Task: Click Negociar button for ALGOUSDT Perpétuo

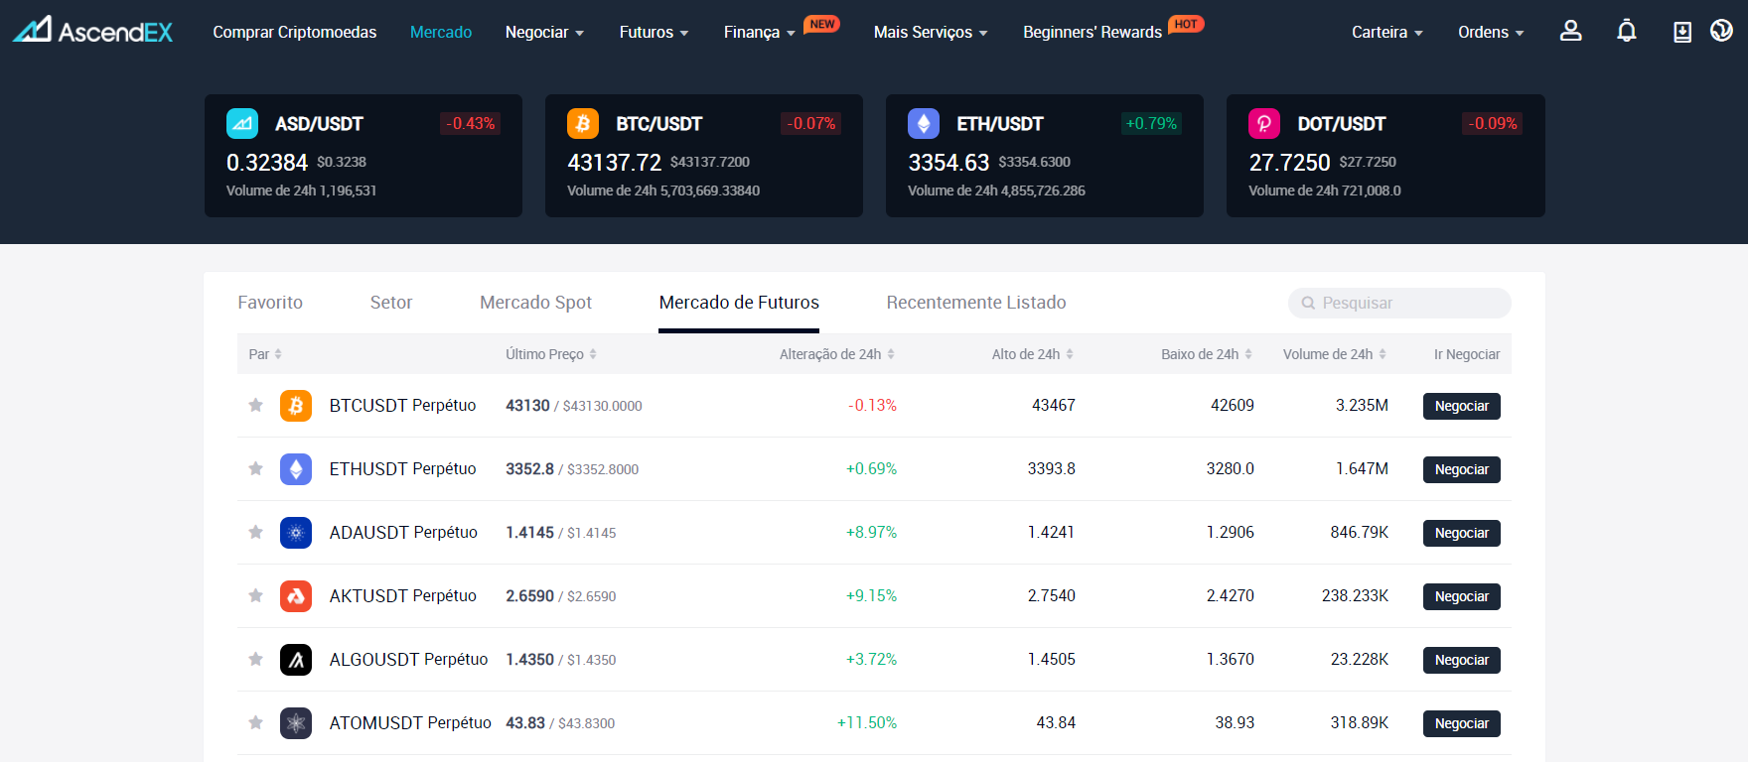Action: click(1461, 660)
